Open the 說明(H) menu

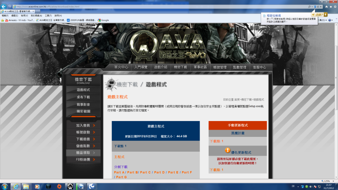click(x=58, y=16)
